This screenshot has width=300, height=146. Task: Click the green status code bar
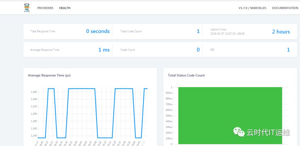230,116
